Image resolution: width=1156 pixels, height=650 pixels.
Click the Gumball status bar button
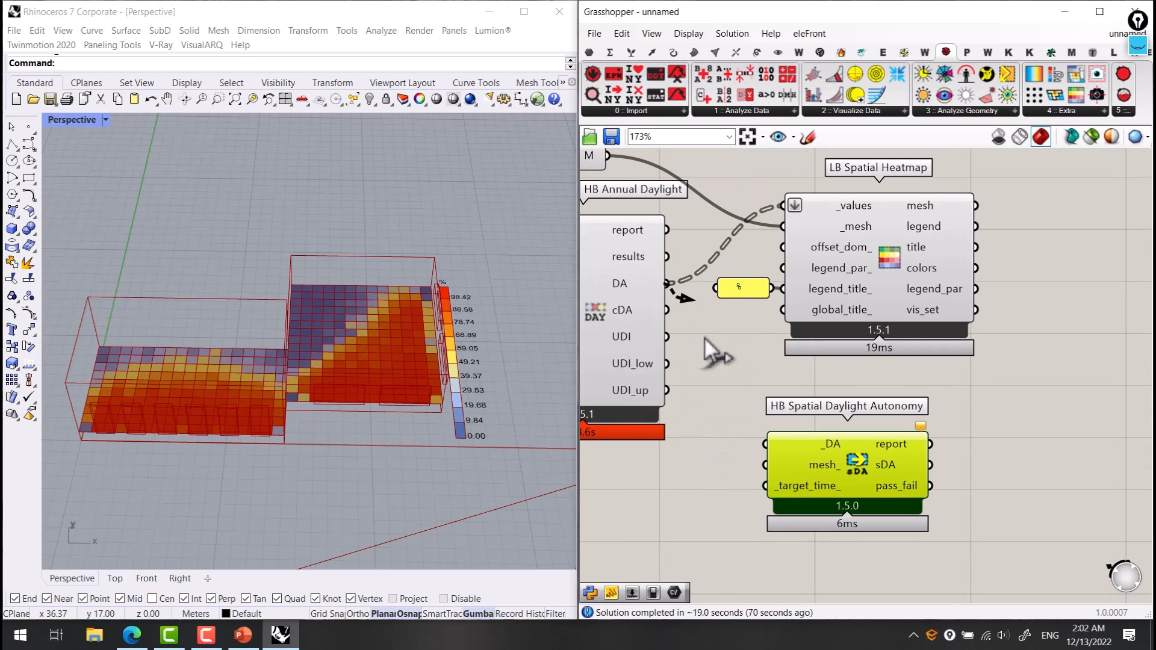[478, 613]
